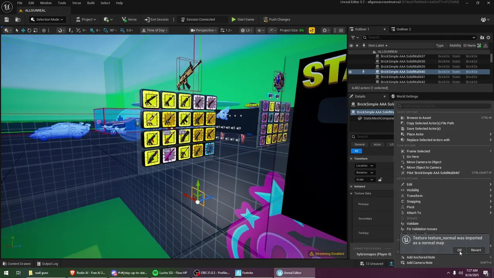Viewport: 494px width, 278px height.
Task: Click the yellow project size warning icon
Action: click(311, 30)
